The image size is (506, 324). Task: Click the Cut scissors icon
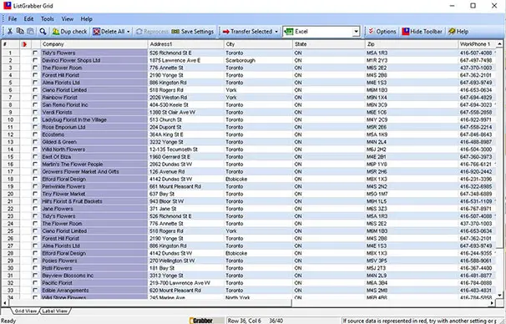pos(10,31)
